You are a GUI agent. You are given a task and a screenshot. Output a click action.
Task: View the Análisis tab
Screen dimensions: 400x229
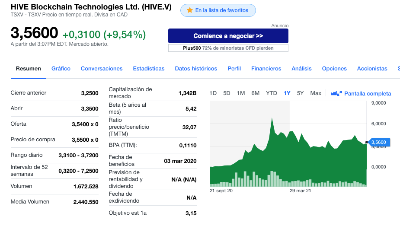pos(301,69)
